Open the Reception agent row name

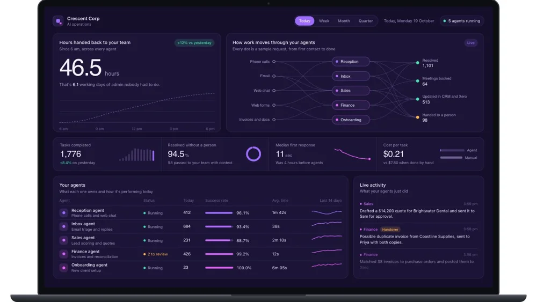(x=88, y=210)
